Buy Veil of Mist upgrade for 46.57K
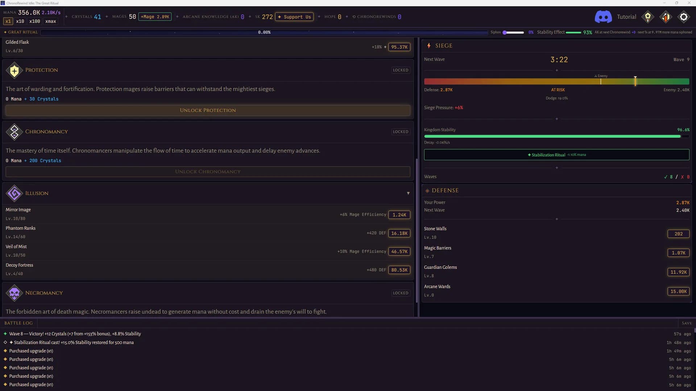Image resolution: width=696 pixels, height=391 pixels. point(399,252)
